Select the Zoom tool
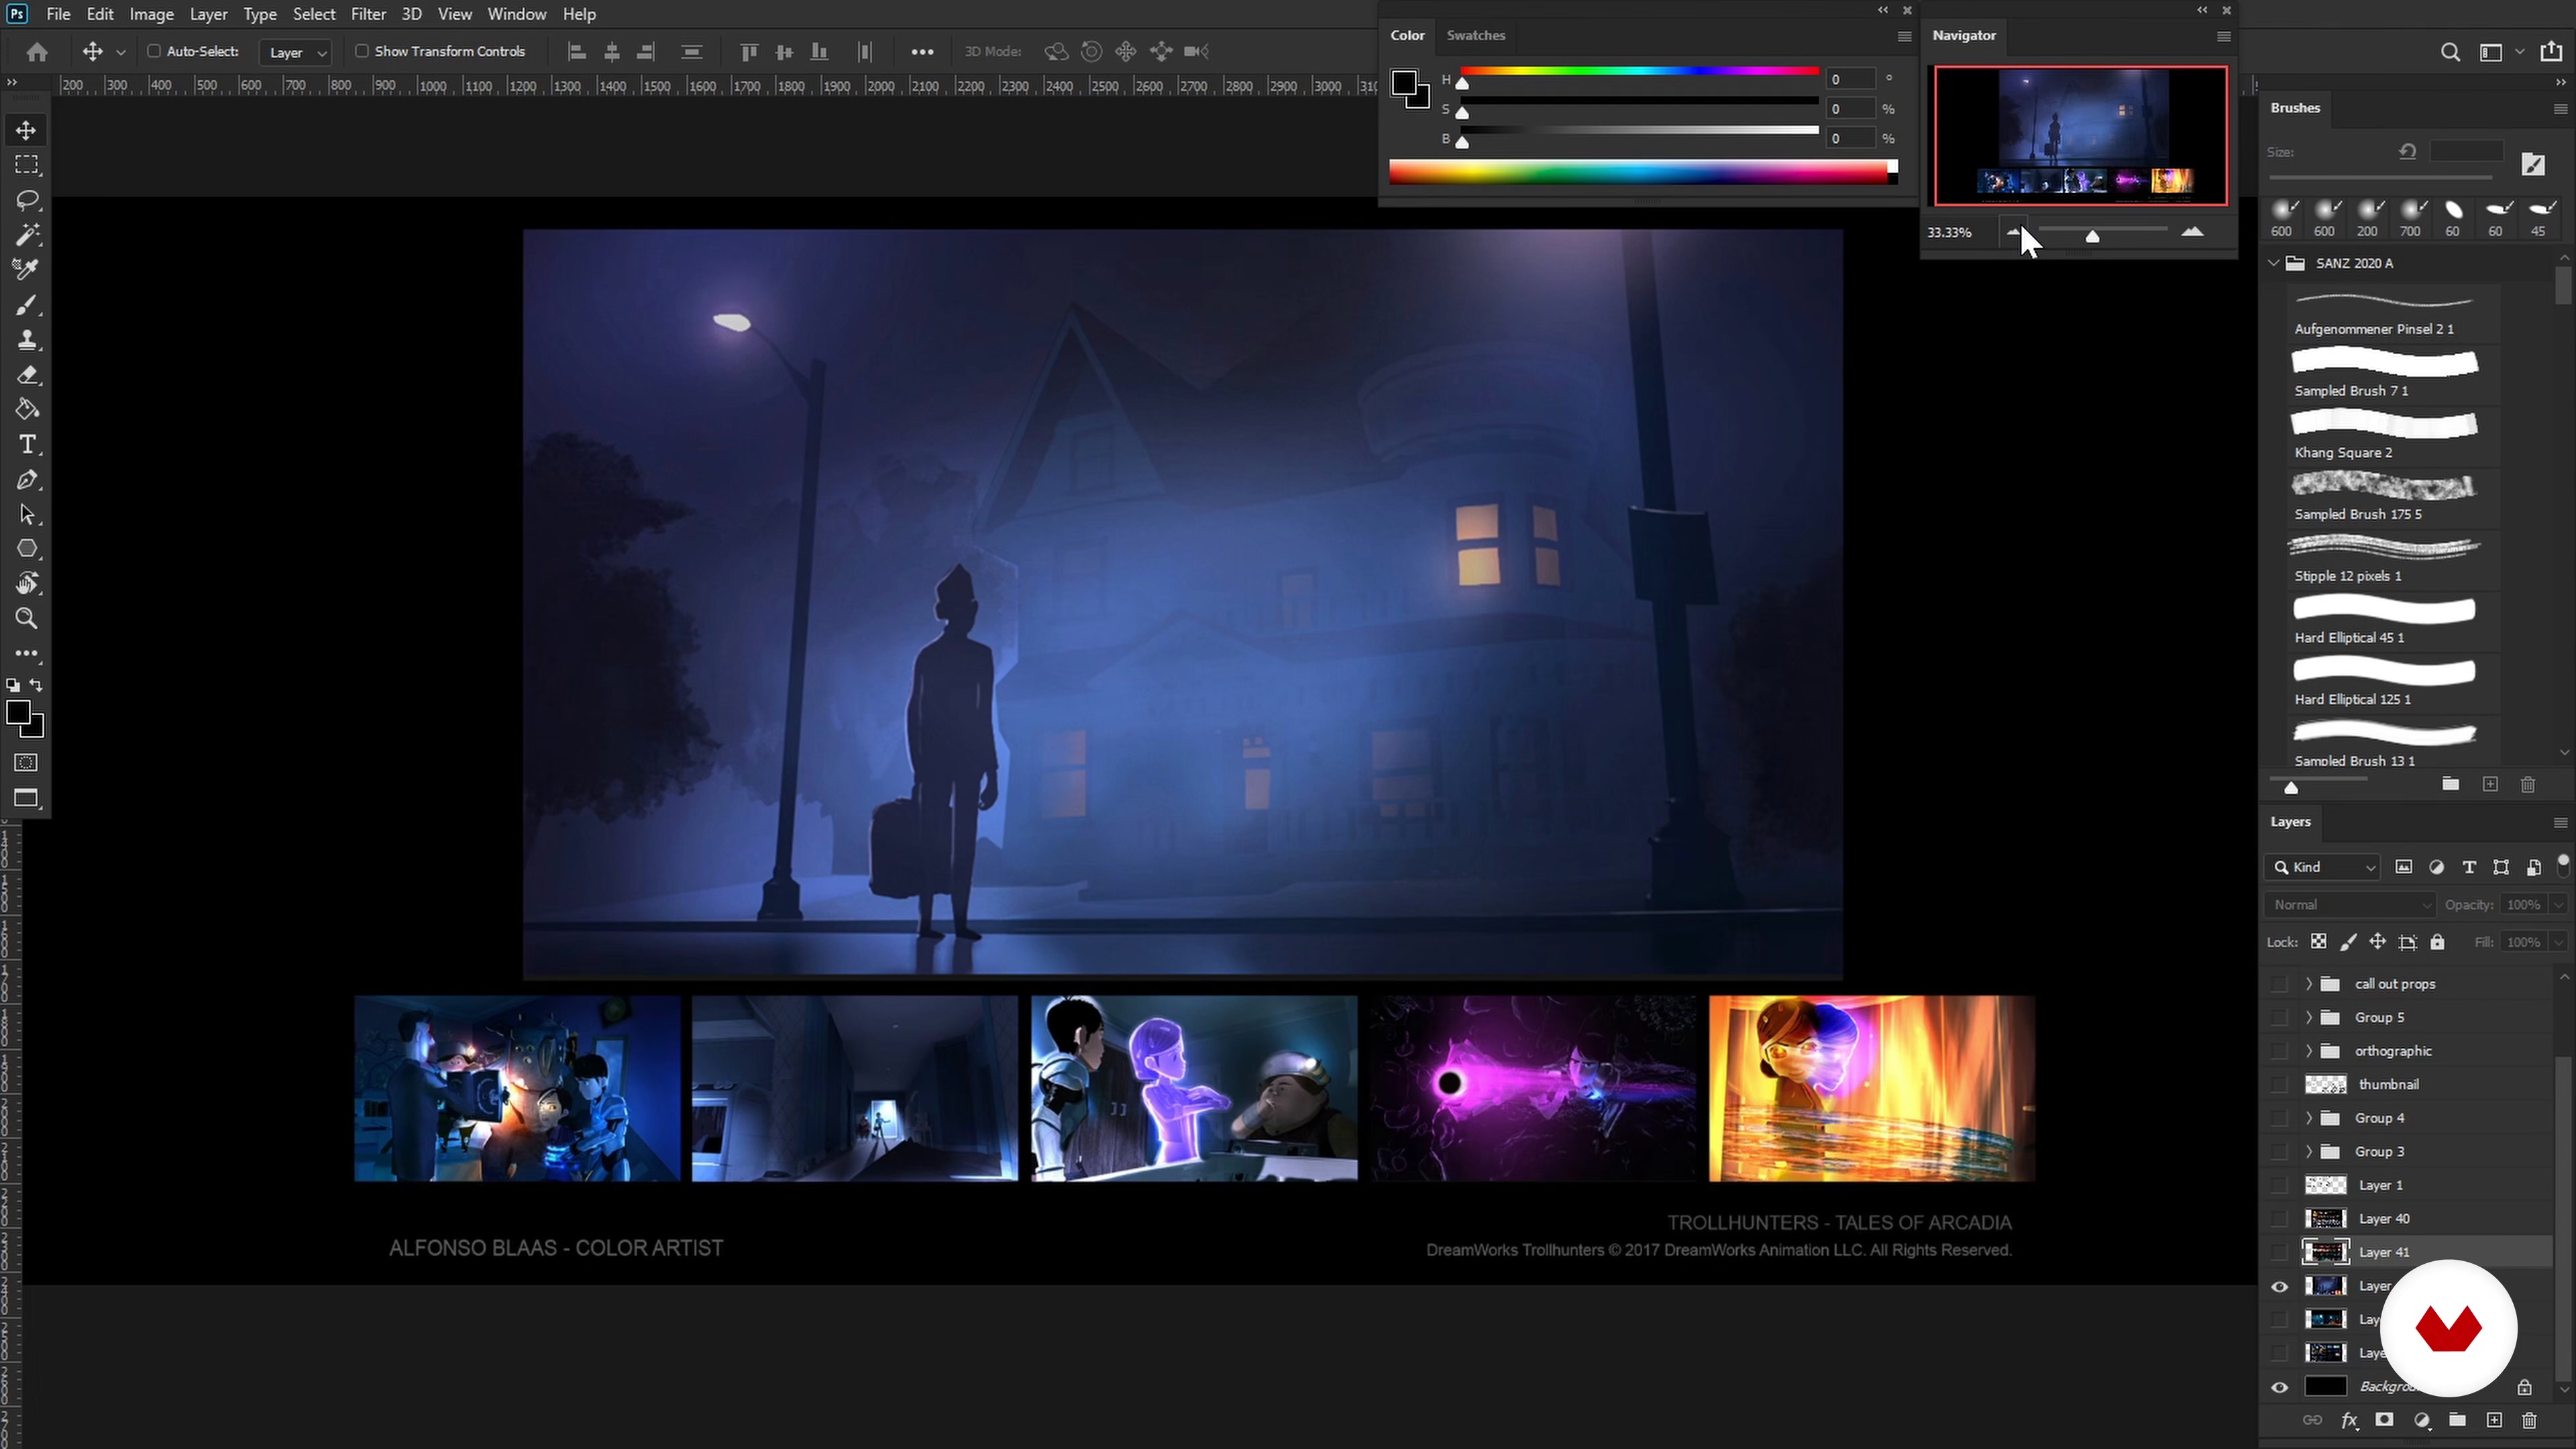This screenshot has width=2576, height=1449. pyautogui.click(x=26, y=618)
